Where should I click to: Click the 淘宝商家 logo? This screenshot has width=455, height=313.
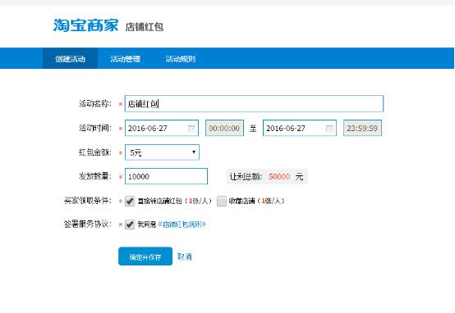click(x=85, y=25)
